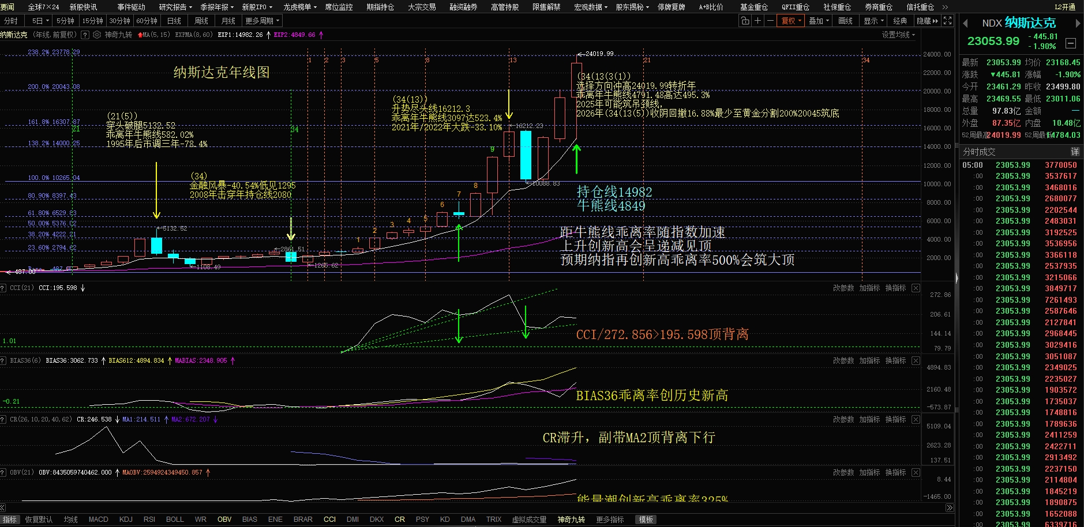
Task: Open the 复权 dropdown
Action: click(792, 21)
